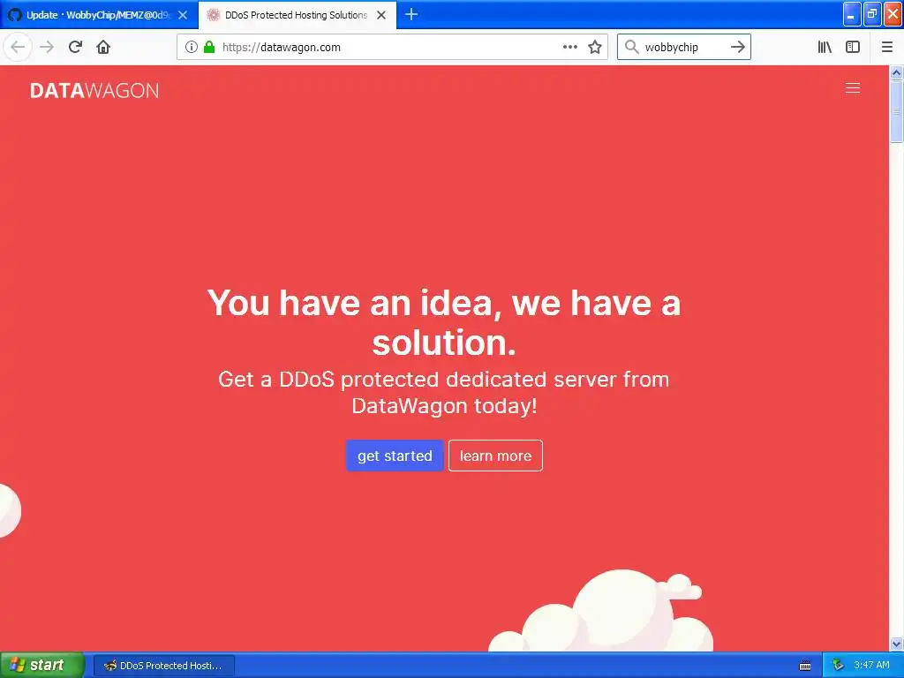Screen dimensions: 904x678
Task: Click the 3:47 AM clock
Action: [x=871, y=665]
